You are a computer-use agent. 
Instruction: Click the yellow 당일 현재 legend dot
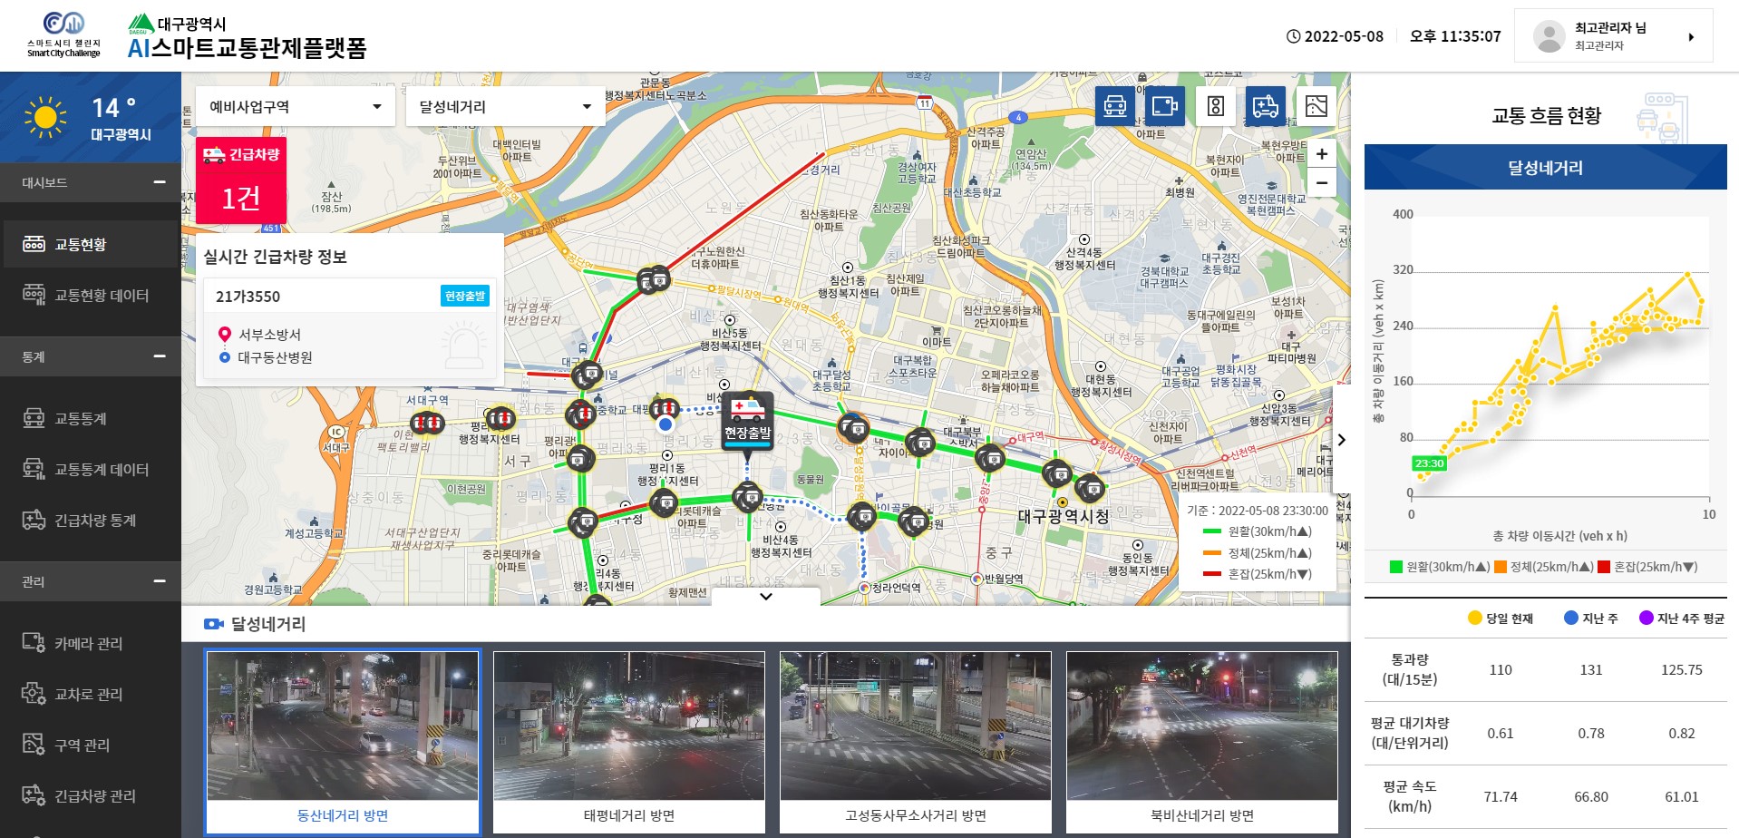tap(1474, 619)
